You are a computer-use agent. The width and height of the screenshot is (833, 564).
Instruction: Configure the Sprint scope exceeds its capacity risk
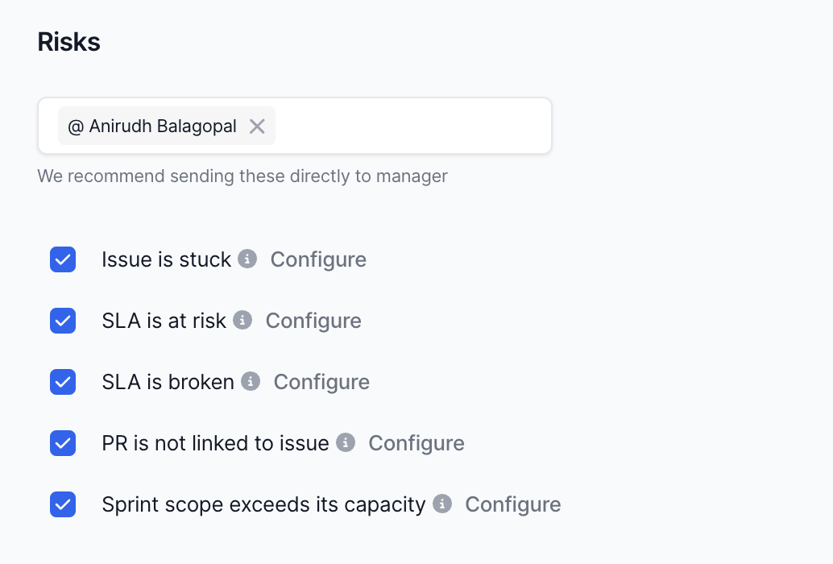pos(513,504)
